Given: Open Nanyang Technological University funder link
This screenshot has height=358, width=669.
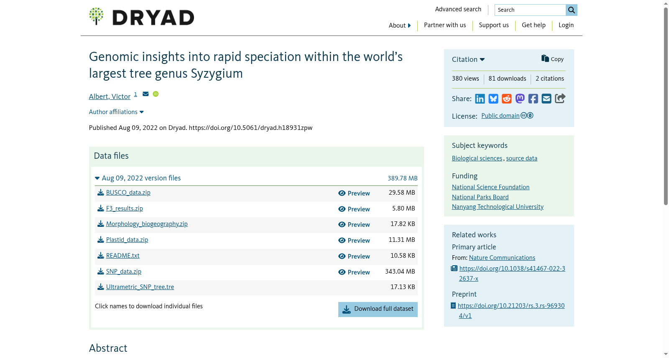Looking at the screenshot, I should (x=498, y=207).
